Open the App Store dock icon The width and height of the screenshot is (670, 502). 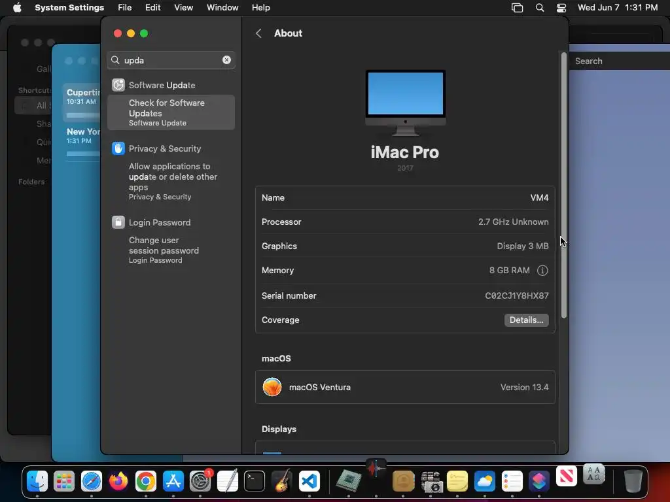click(x=173, y=481)
